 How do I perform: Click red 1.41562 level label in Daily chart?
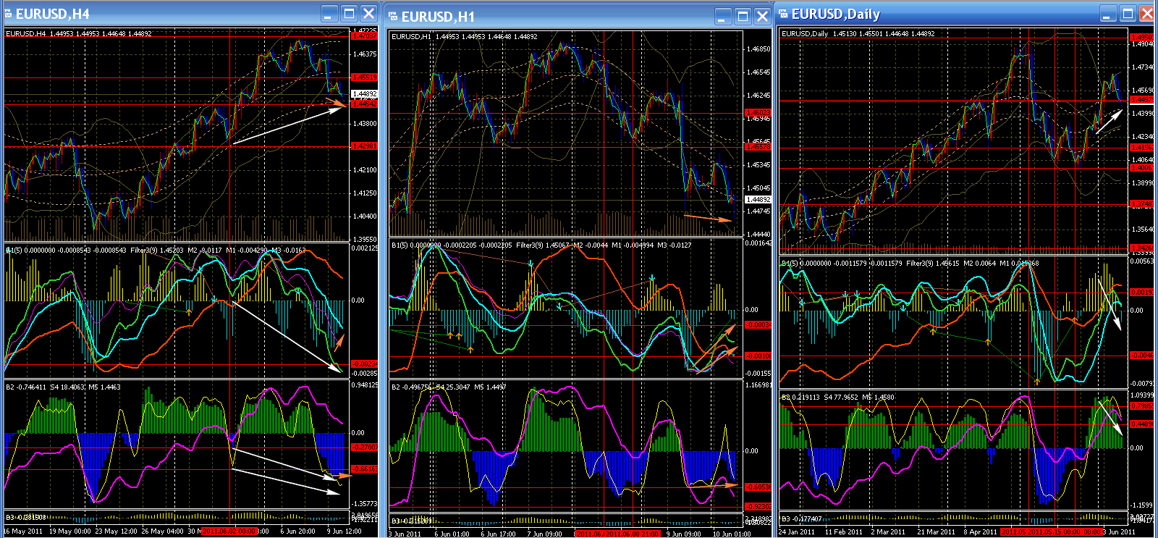tap(1142, 148)
